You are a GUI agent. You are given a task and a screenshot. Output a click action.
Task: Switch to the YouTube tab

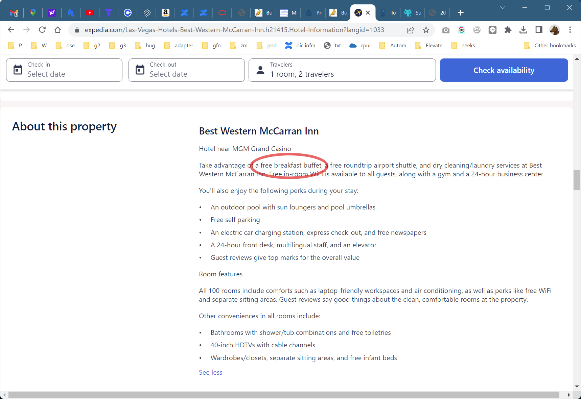click(x=90, y=13)
